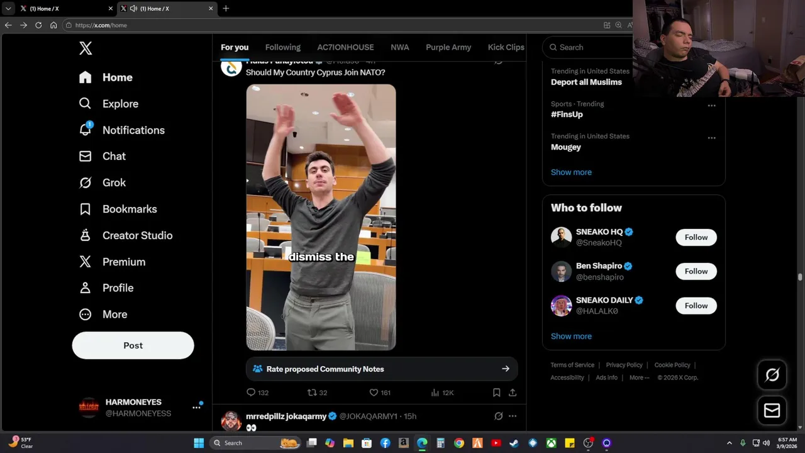
Task: Show more under Who to follow
Action: coord(571,337)
